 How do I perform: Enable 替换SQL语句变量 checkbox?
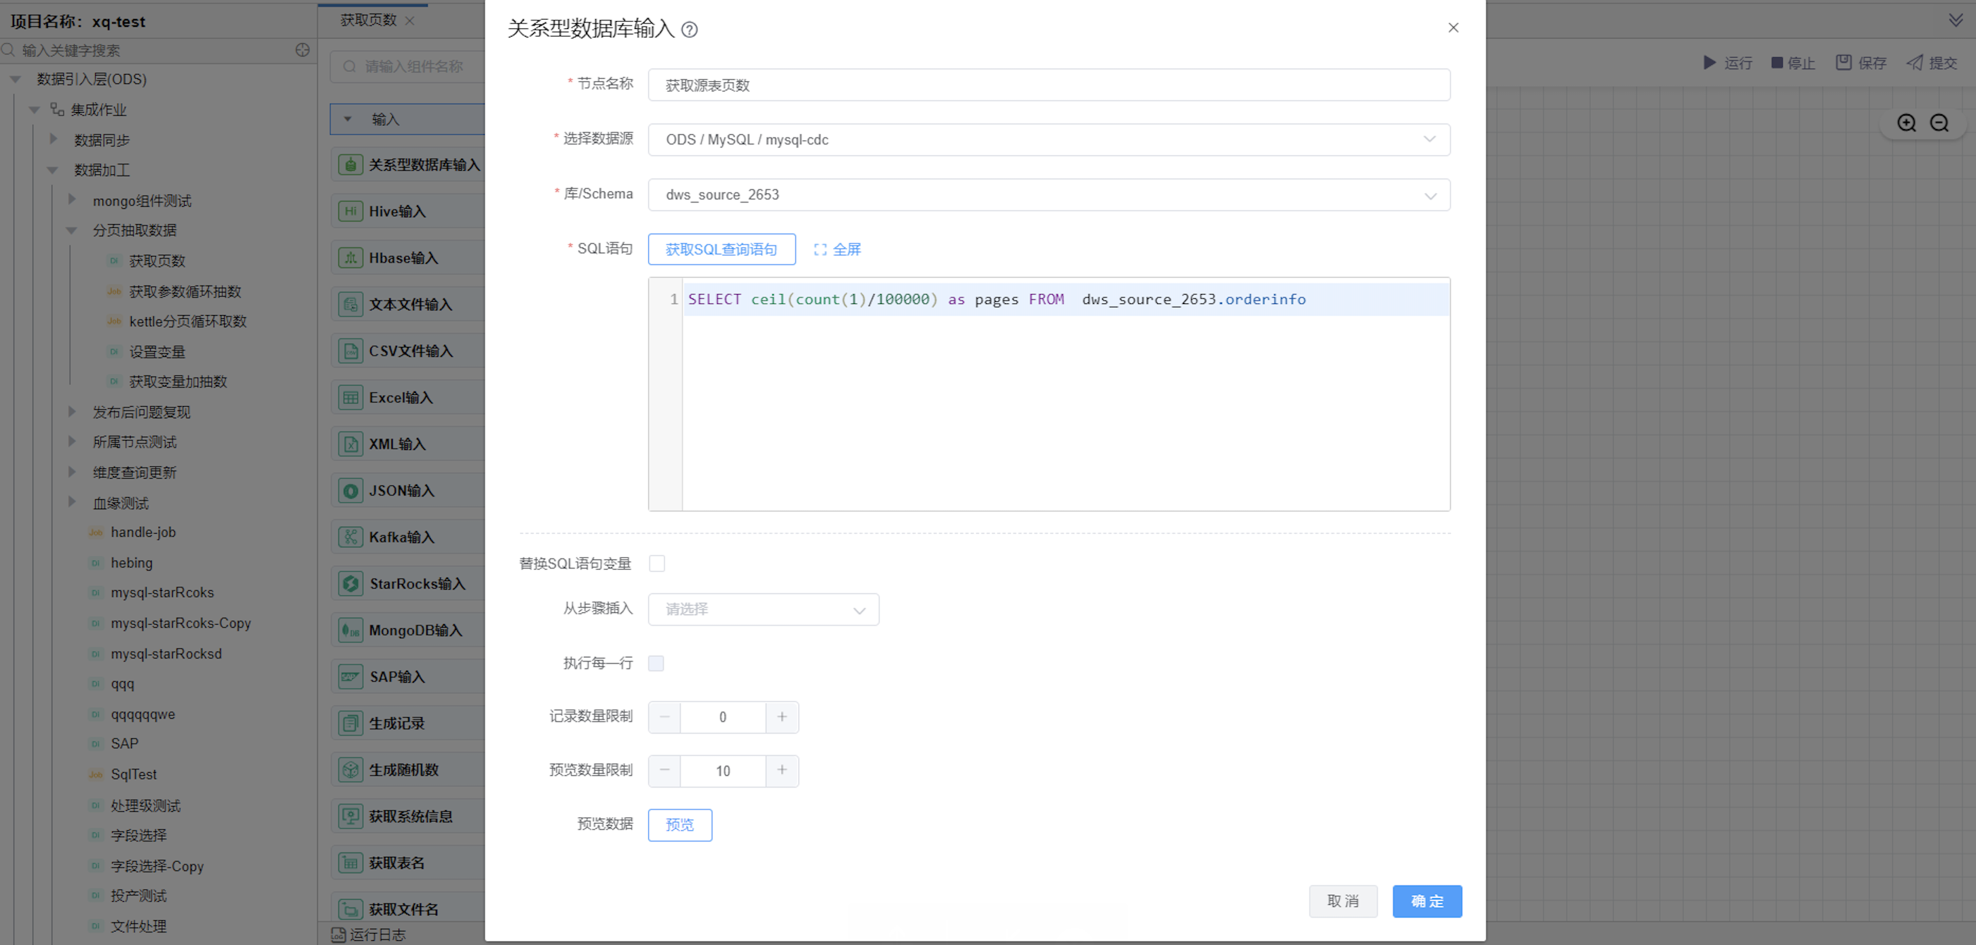(x=657, y=563)
